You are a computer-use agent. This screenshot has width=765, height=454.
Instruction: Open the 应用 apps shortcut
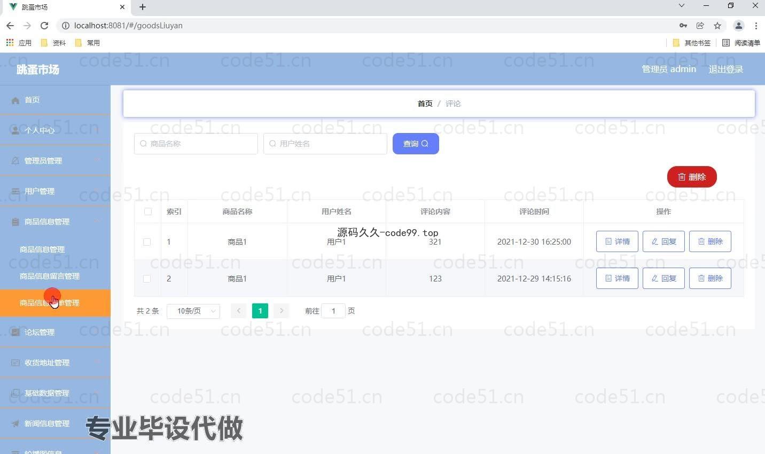[19, 43]
